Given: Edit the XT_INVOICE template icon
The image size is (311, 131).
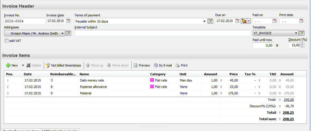Looking at the screenshot, I should [302, 33].
